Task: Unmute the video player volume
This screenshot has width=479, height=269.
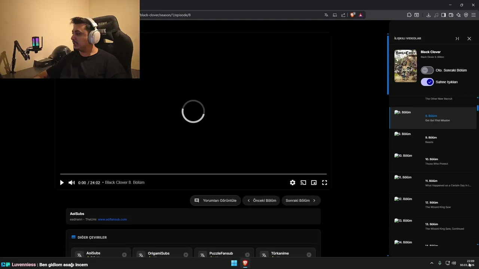Action: coord(71,183)
